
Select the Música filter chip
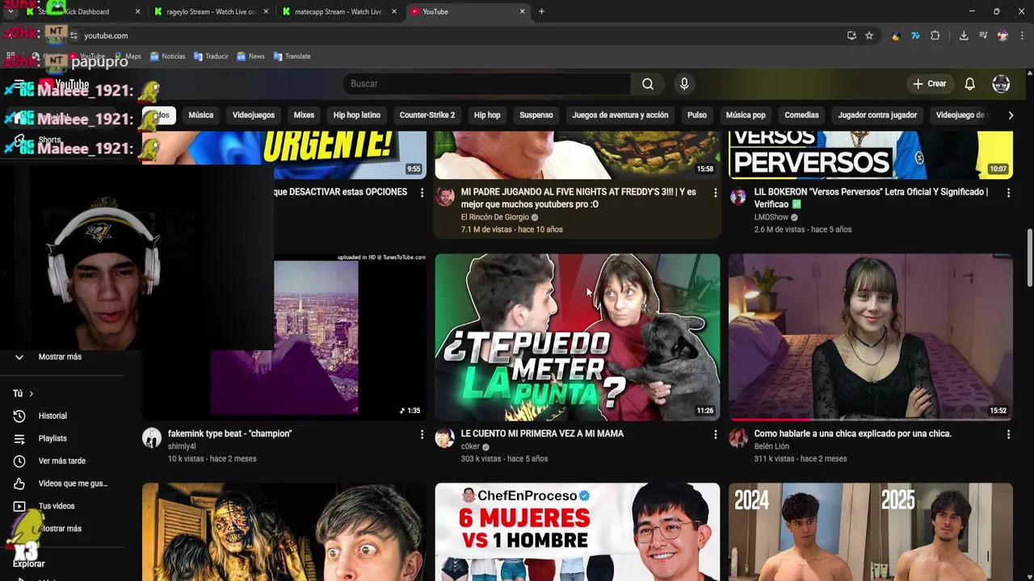[x=201, y=115]
